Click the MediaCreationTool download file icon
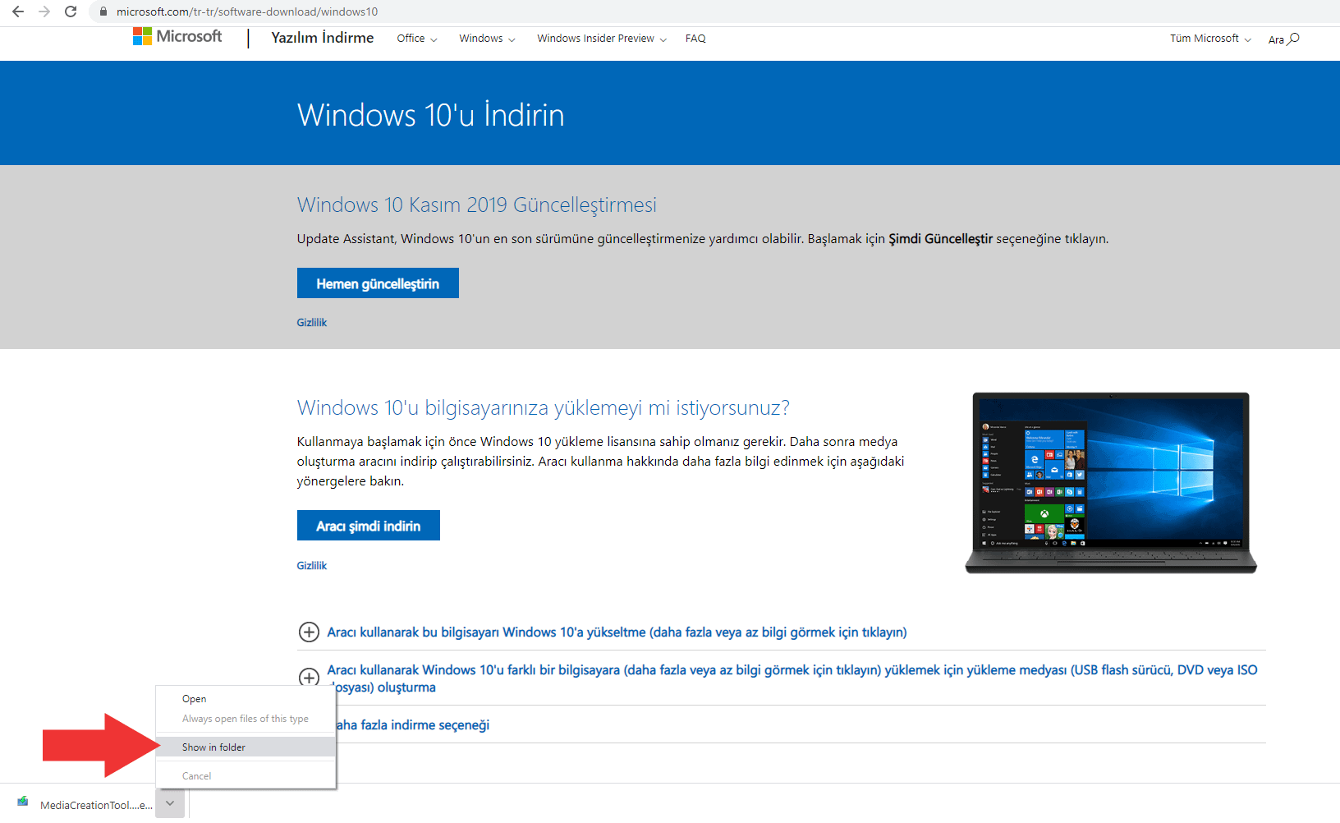The image size is (1340, 823). [23, 802]
